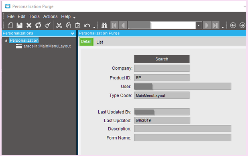The image size is (248, 156).
Task: Open menu bar overflow options arrow
Action: coord(74,18)
